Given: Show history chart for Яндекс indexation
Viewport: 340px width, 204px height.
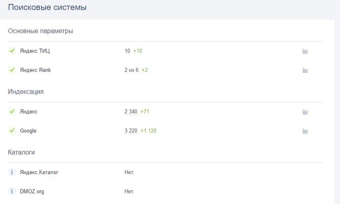Looking at the screenshot, I should point(305,112).
